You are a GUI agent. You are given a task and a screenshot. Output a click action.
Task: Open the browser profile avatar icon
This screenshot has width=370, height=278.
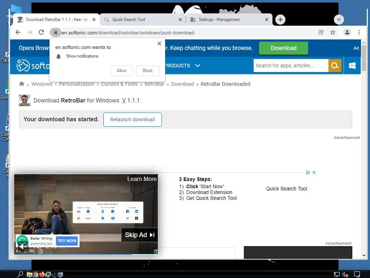[x=347, y=32]
